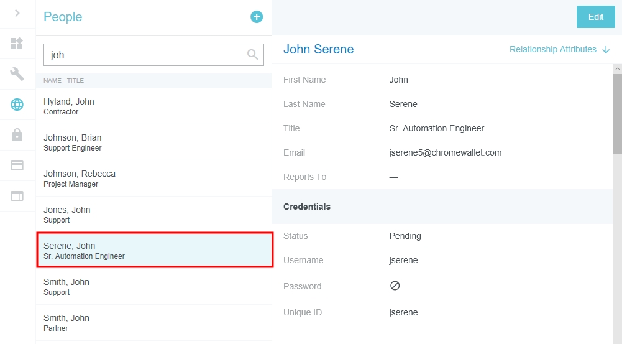Screen dimensions: 622x344
Task: Click the details panel vertical scrollbar thumb
Action: click(x=617, y=112)
